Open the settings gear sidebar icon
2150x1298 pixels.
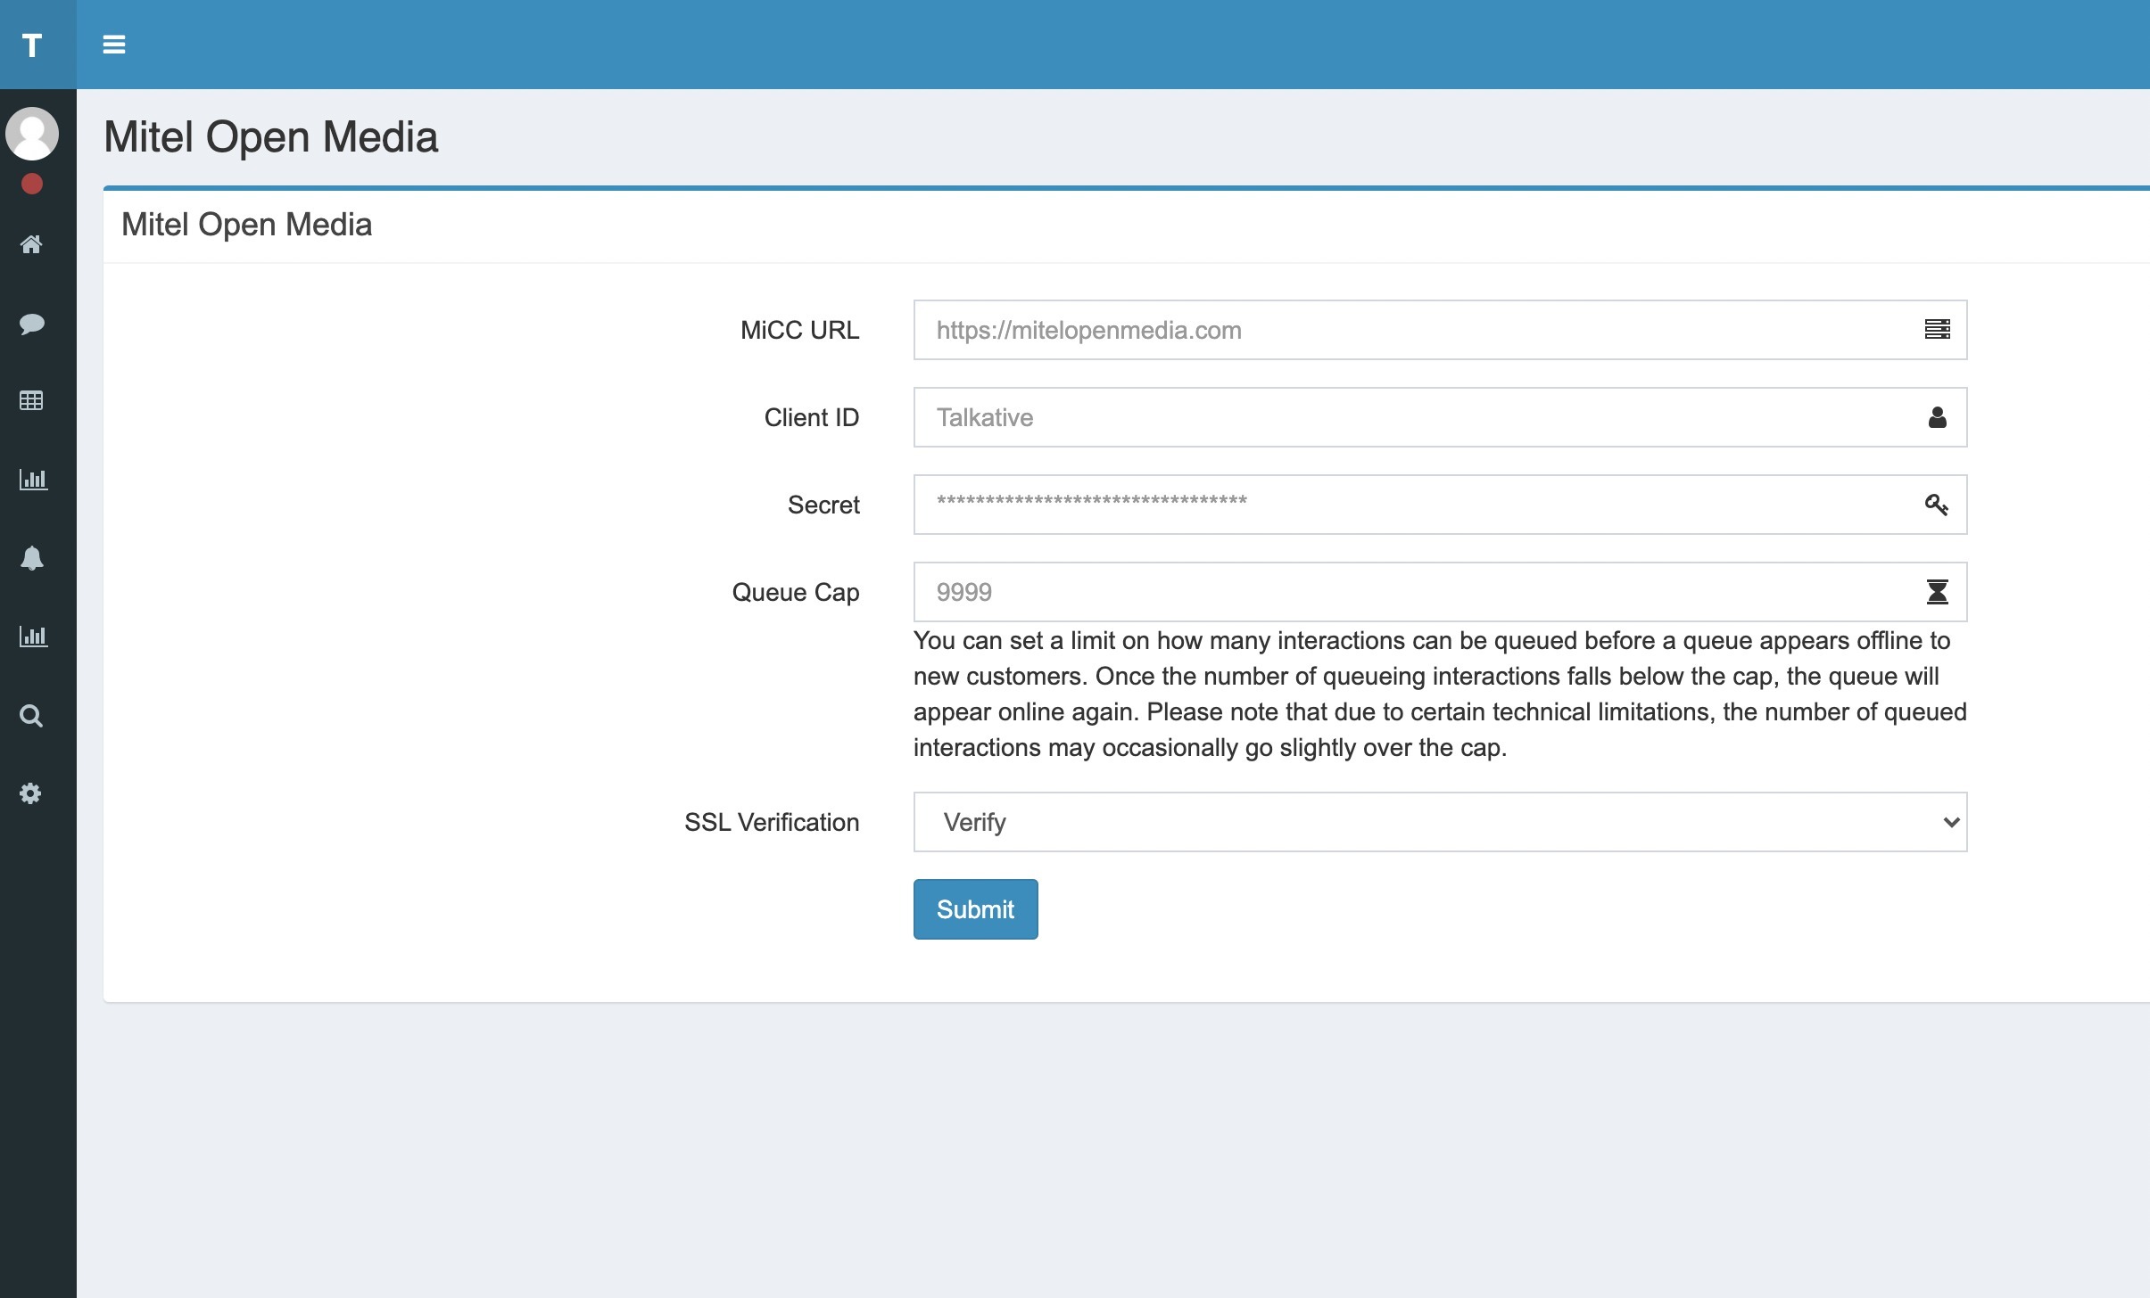[x=31, y=793]
